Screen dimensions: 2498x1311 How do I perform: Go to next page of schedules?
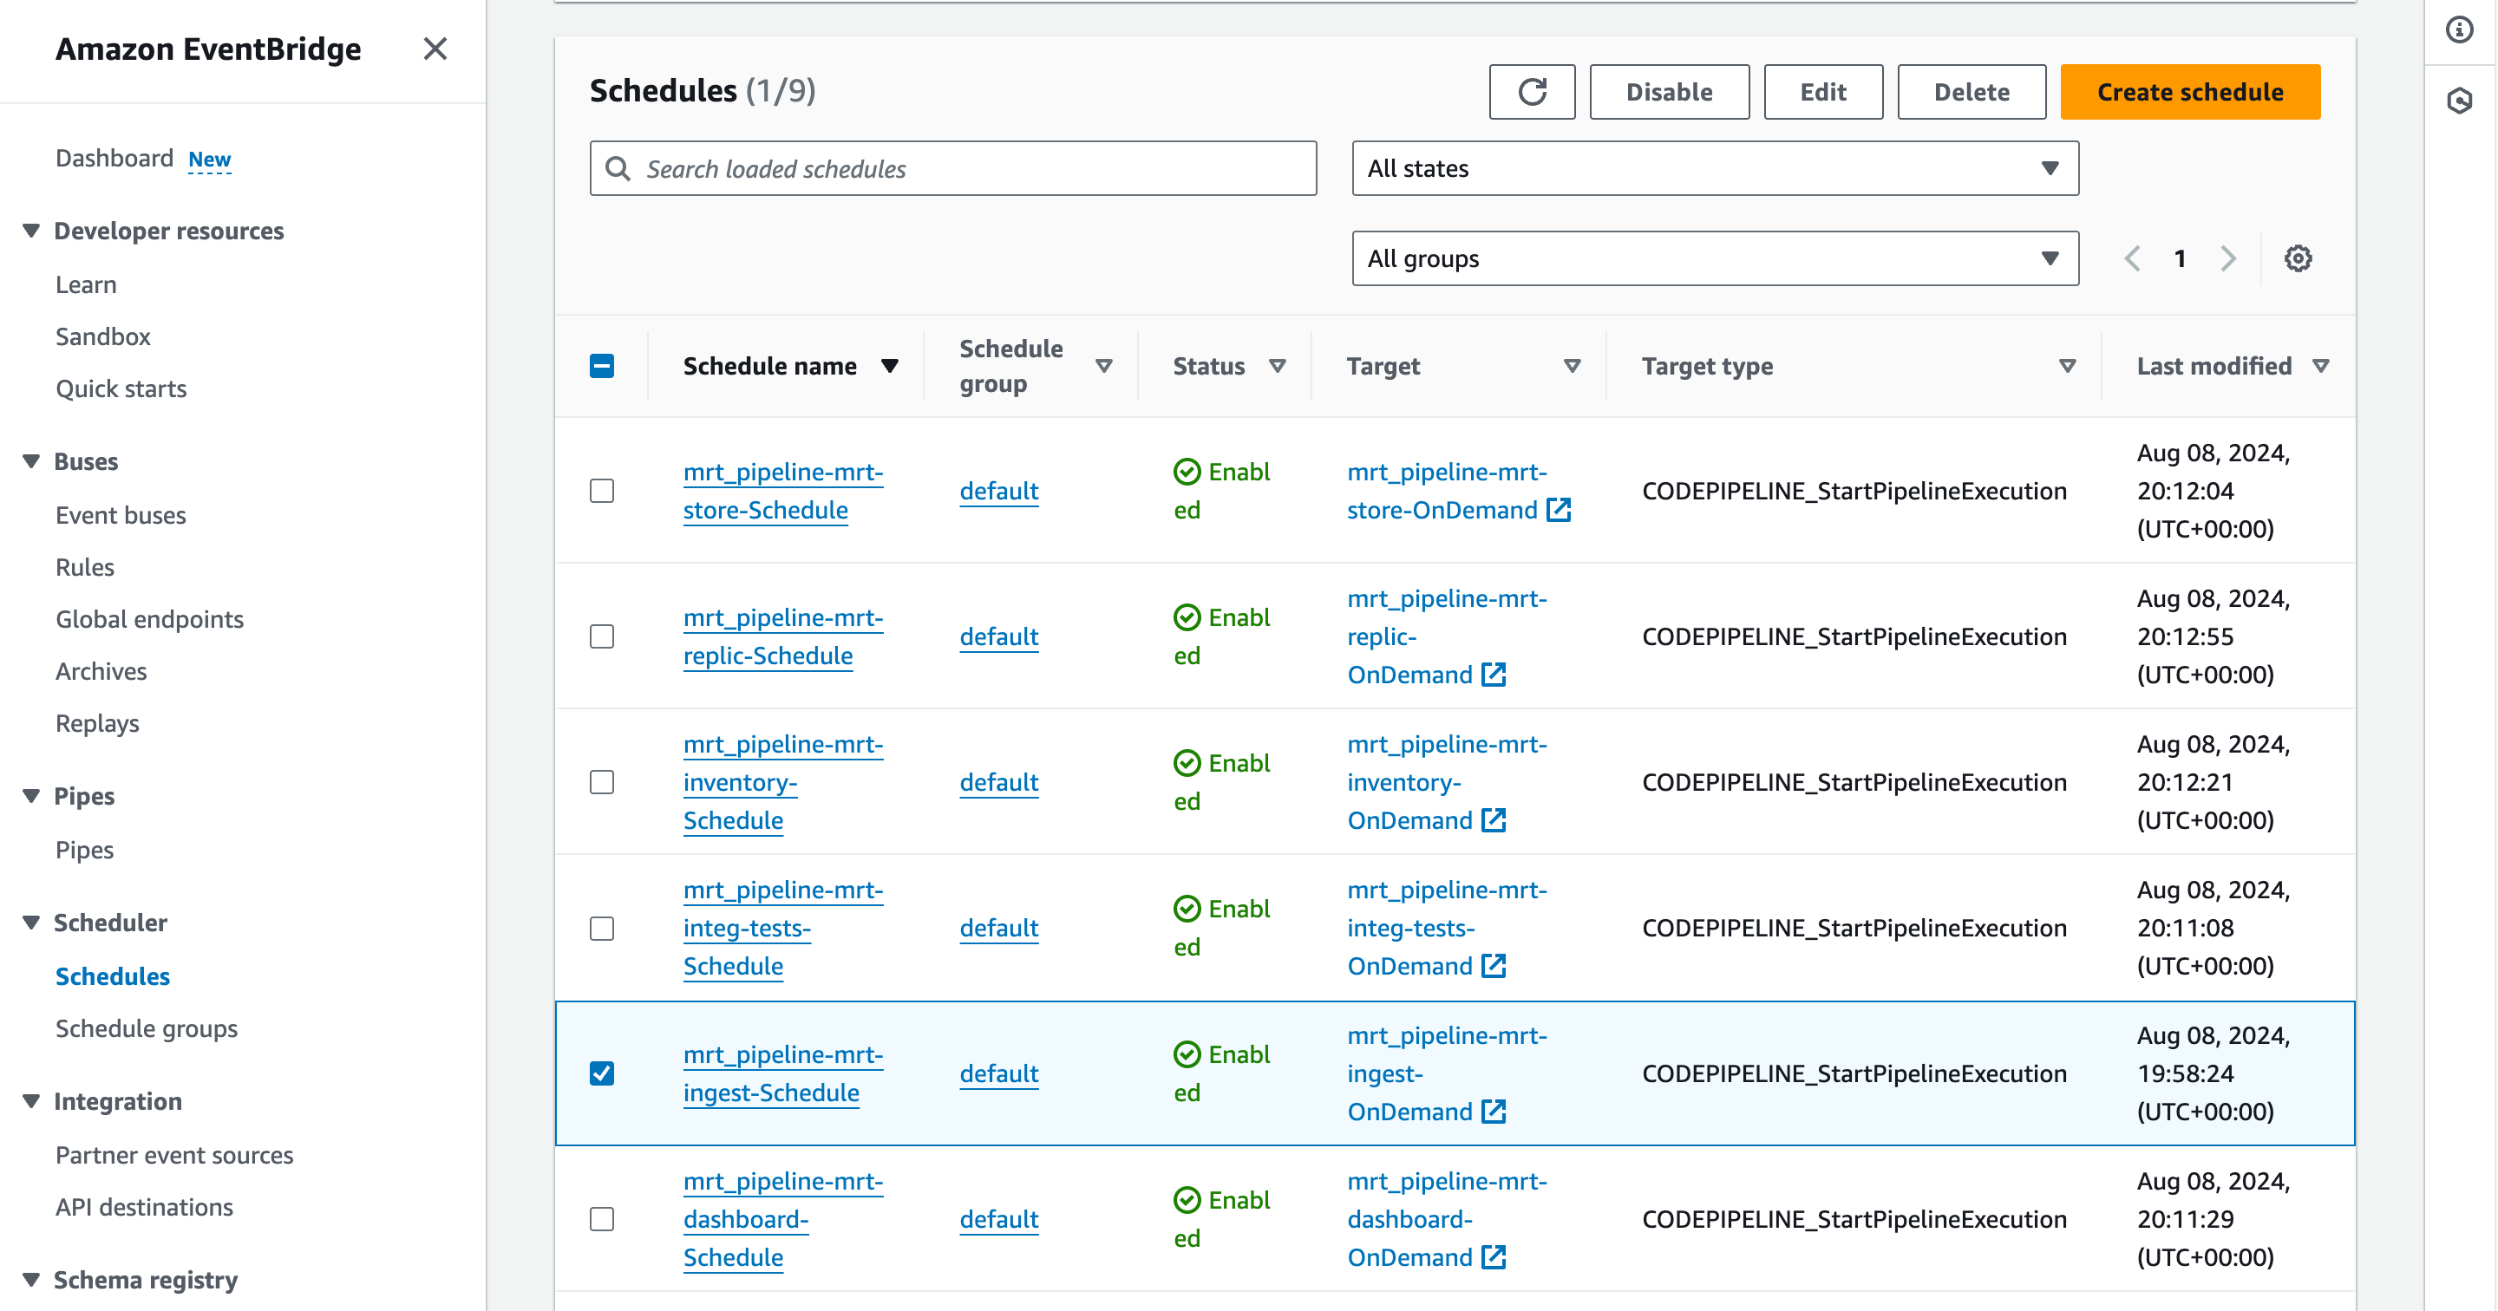point(2228,259)
